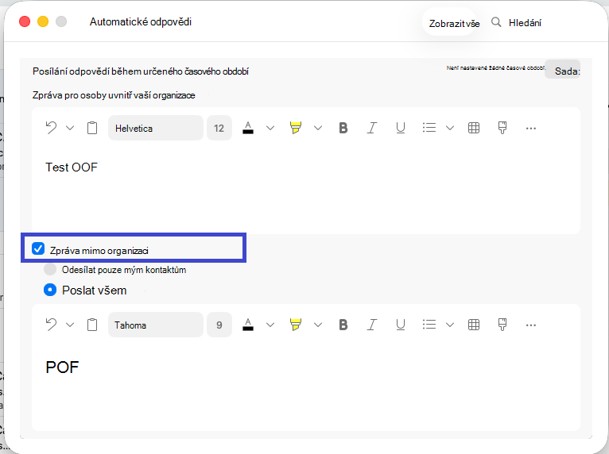This screenshot has height=454, width=609.
Task: Expand highlight color arrow in Helvetica toolbar
Action: (x=318, y=128)
